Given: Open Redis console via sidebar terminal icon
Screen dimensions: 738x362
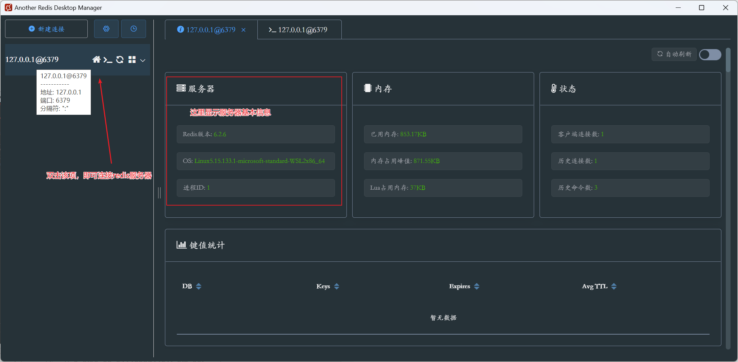Looking at the screenshot, I should [x=108, y=60].
